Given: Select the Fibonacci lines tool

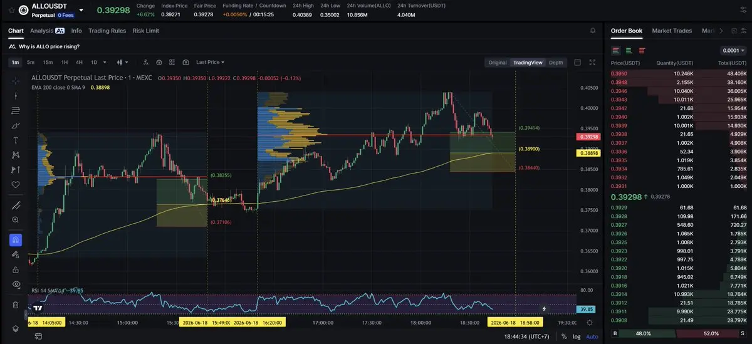Looking at the screenshot, I should (16, 111).
